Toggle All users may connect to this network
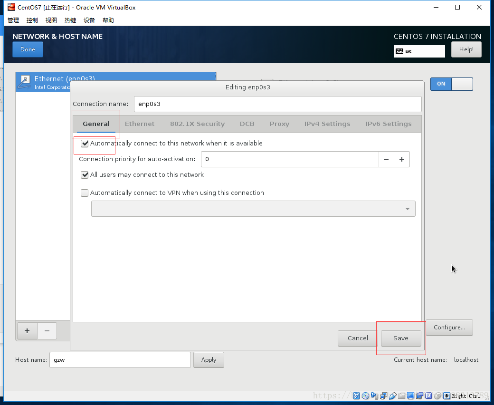 pos(85,175)
